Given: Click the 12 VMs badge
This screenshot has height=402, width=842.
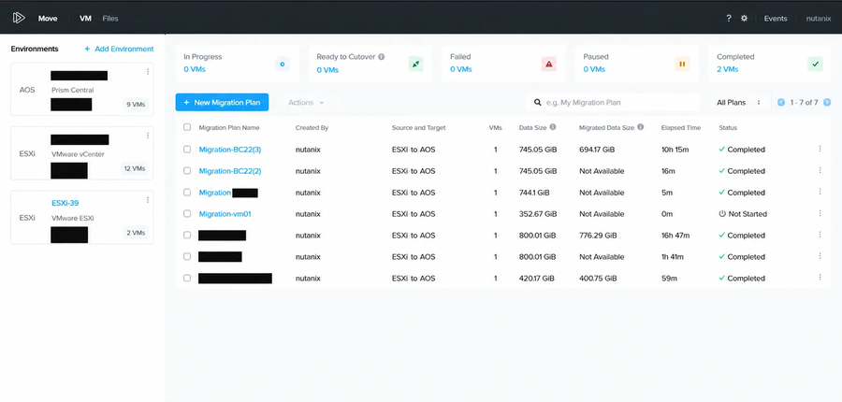Looking at the screenshot, I should pos(135,168).
